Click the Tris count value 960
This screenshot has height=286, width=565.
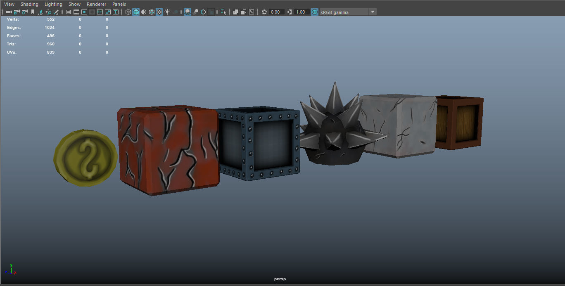(50, 44)
